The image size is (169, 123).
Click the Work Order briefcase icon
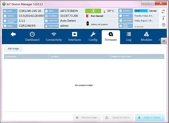121,26
